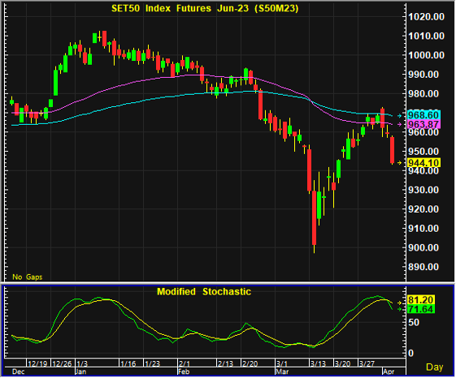Screen dimensions: 456x378
Task: Click the Feb month label
Action: pos(184,372)
